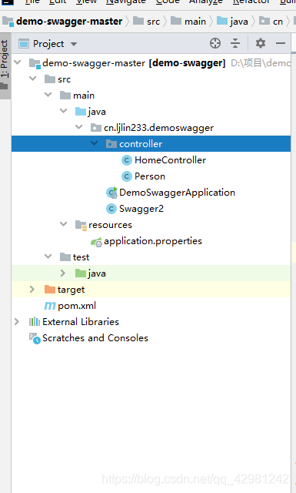This screenshot has width=296, height=493.
Task: Select pom.xml file name
Action: 77,306
